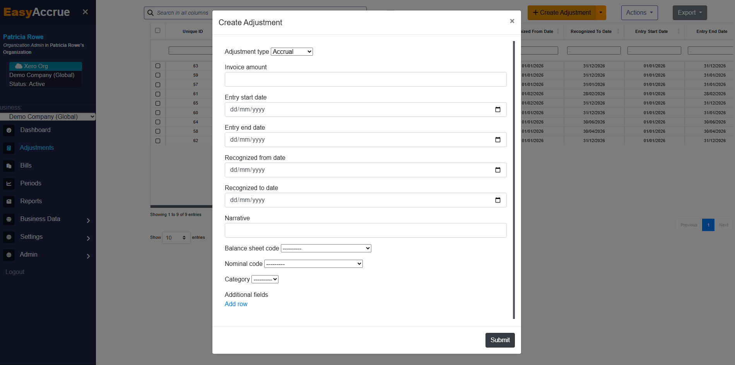Click the Settings globe icon
Image resolution: width=735 pixels, height=365 pixels.
pos(9,237)
